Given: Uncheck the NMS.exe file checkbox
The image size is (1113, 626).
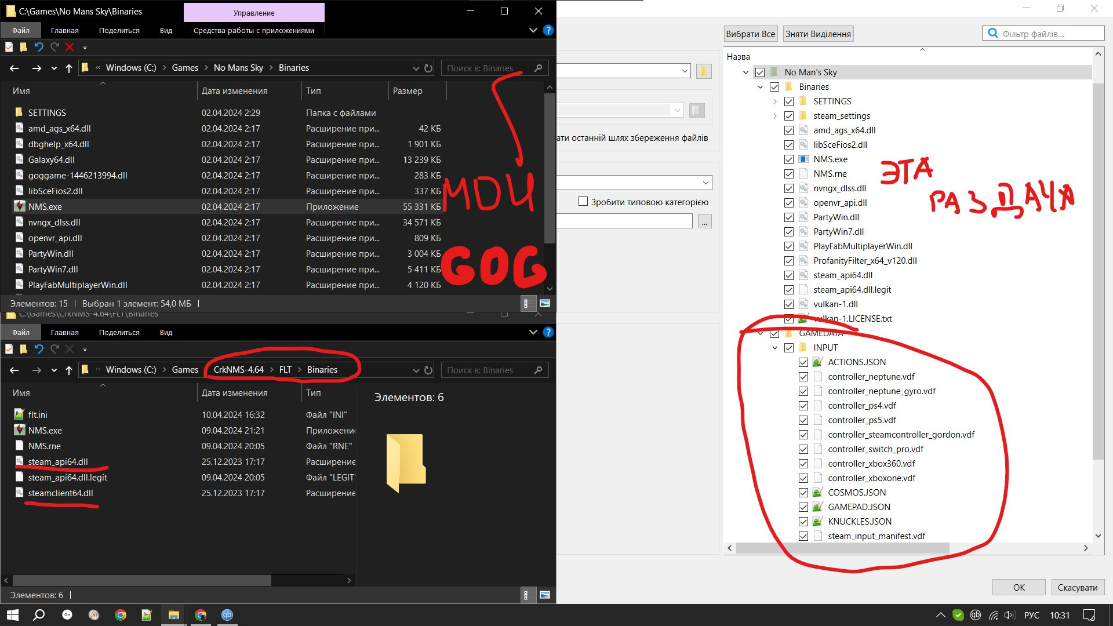Looking at the screenshot, I should click(789, 159).
